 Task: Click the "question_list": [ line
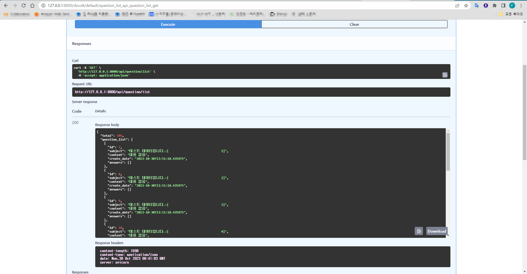[x=117, y=139]
